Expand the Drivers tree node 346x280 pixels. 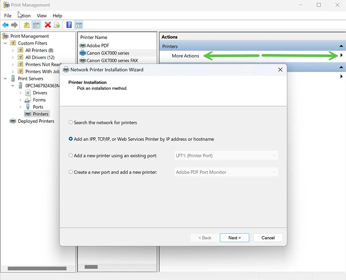(20, 92)
